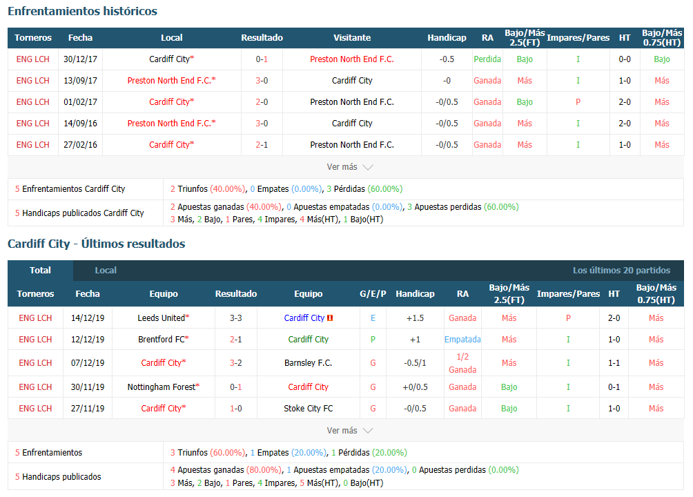Click 3 Triunfos (60.00%) summary text
This screenshot has width=693, height=497.
[x=208, y=453]
